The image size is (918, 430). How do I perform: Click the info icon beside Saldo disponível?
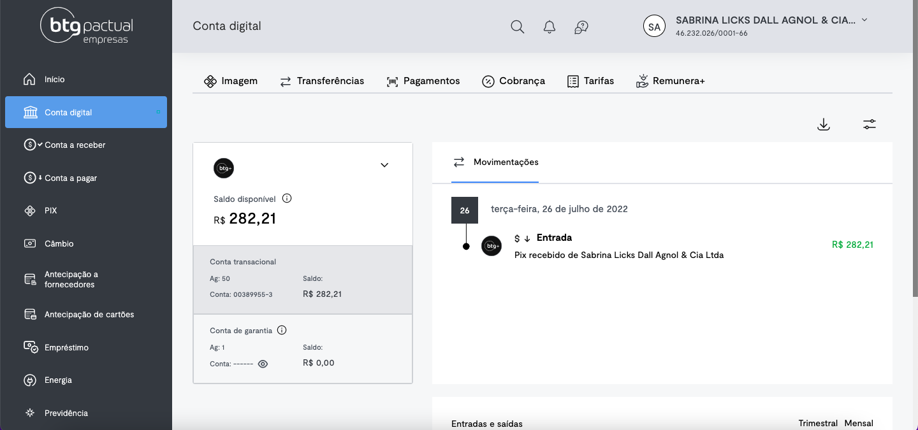(x=287, y=199)
